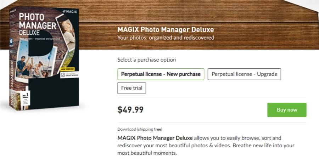The height and width of the screenshot is (164, 319).
Task: Choose Perpetual license - Upgrade option
Action: point(244,74)
